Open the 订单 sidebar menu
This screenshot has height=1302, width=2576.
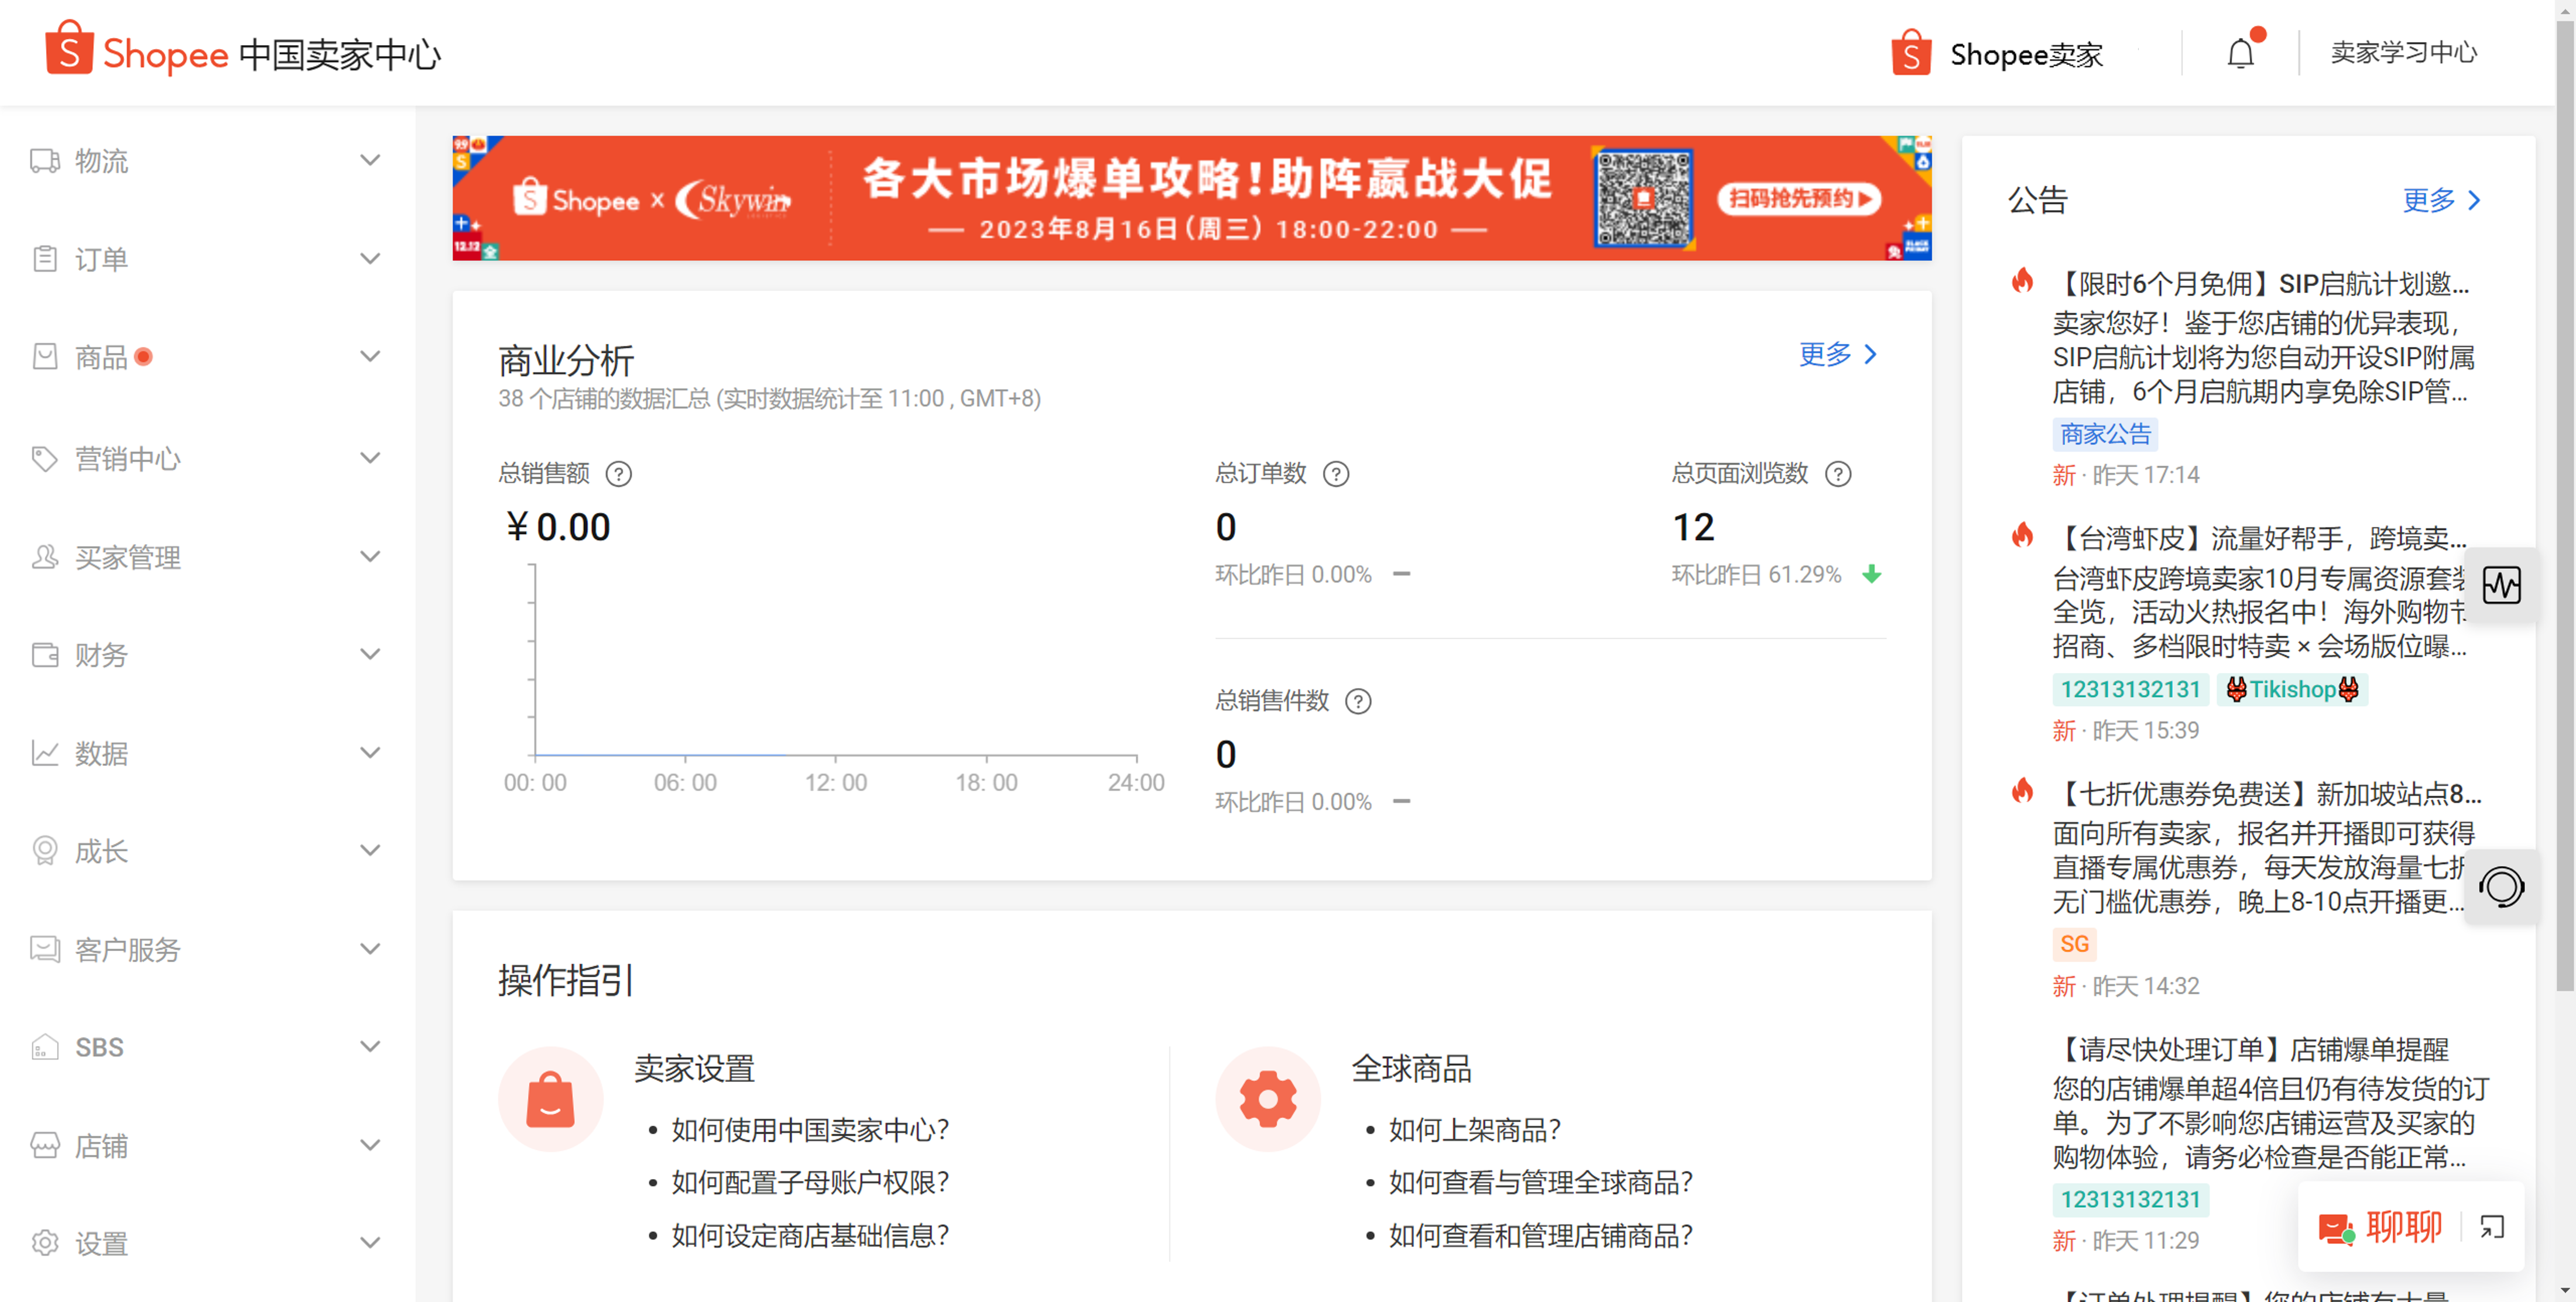click(207, 259)
